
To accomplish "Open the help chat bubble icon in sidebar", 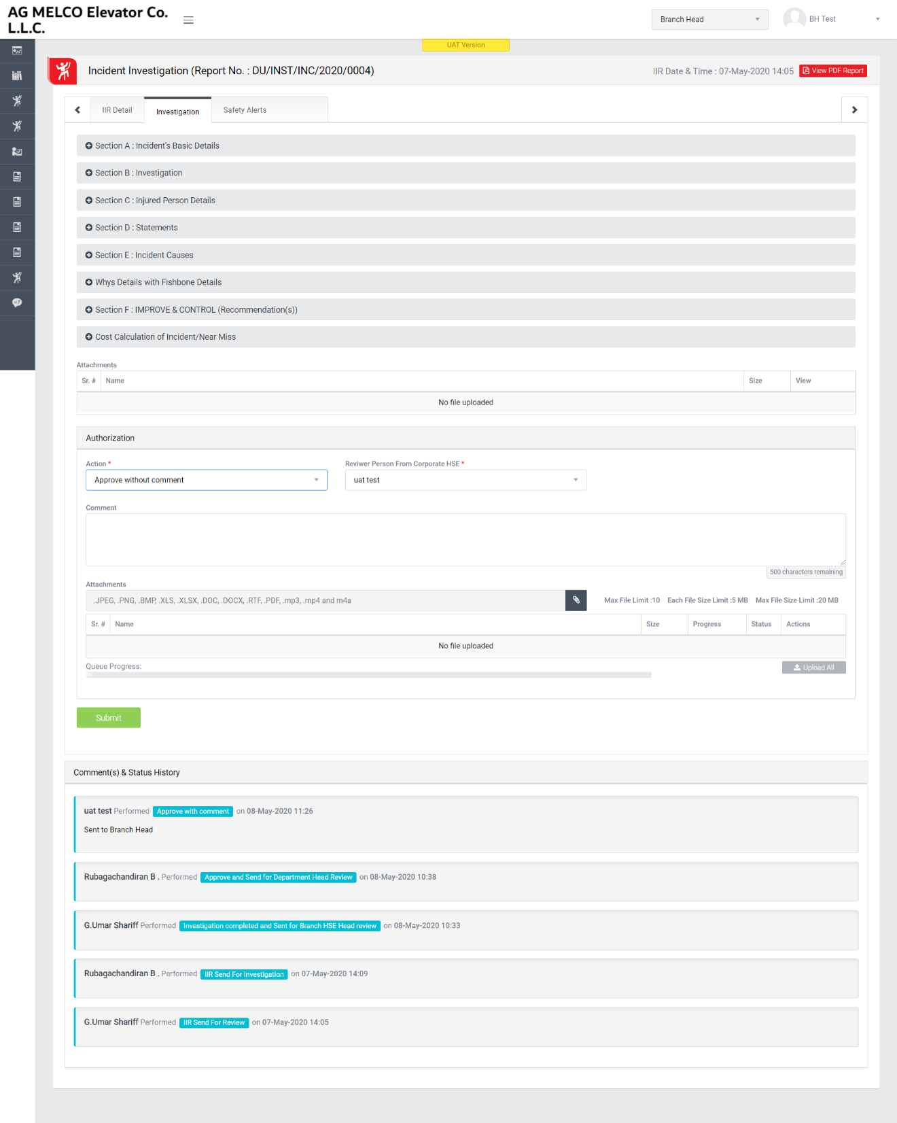I will click(x=17, y=303).
